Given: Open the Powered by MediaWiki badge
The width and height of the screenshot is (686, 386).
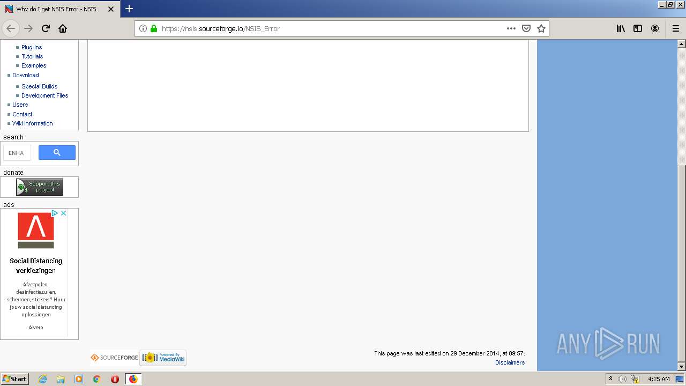Looking at the screenshot, I should 163,358.
